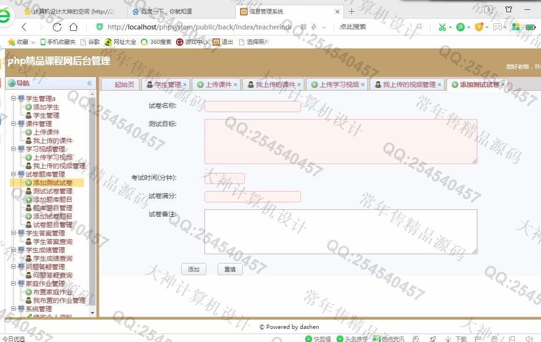Focus the 试卷名称 input field
This screenshot has width=541, height=342.
coord(253,107)
